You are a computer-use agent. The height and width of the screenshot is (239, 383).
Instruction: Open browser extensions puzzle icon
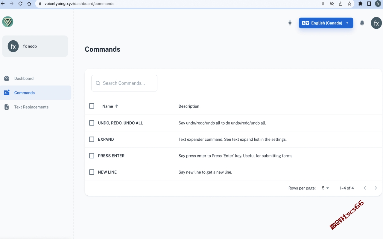coord(360,4)
